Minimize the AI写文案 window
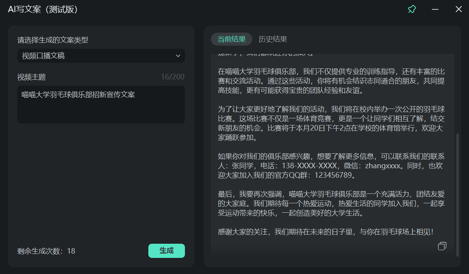This screenshot has height=274, width=469. [x=435, y=9]
